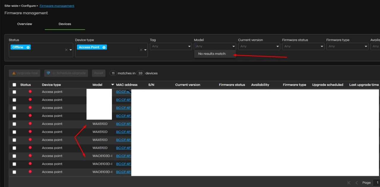Open the Current version filter dropdown
The width and height of the screenshot is (380, 187).
[259, 46]
